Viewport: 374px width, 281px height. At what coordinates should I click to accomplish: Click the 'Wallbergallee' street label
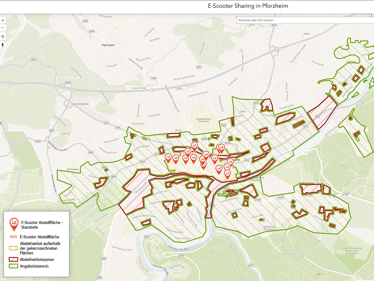pos(112,141)
